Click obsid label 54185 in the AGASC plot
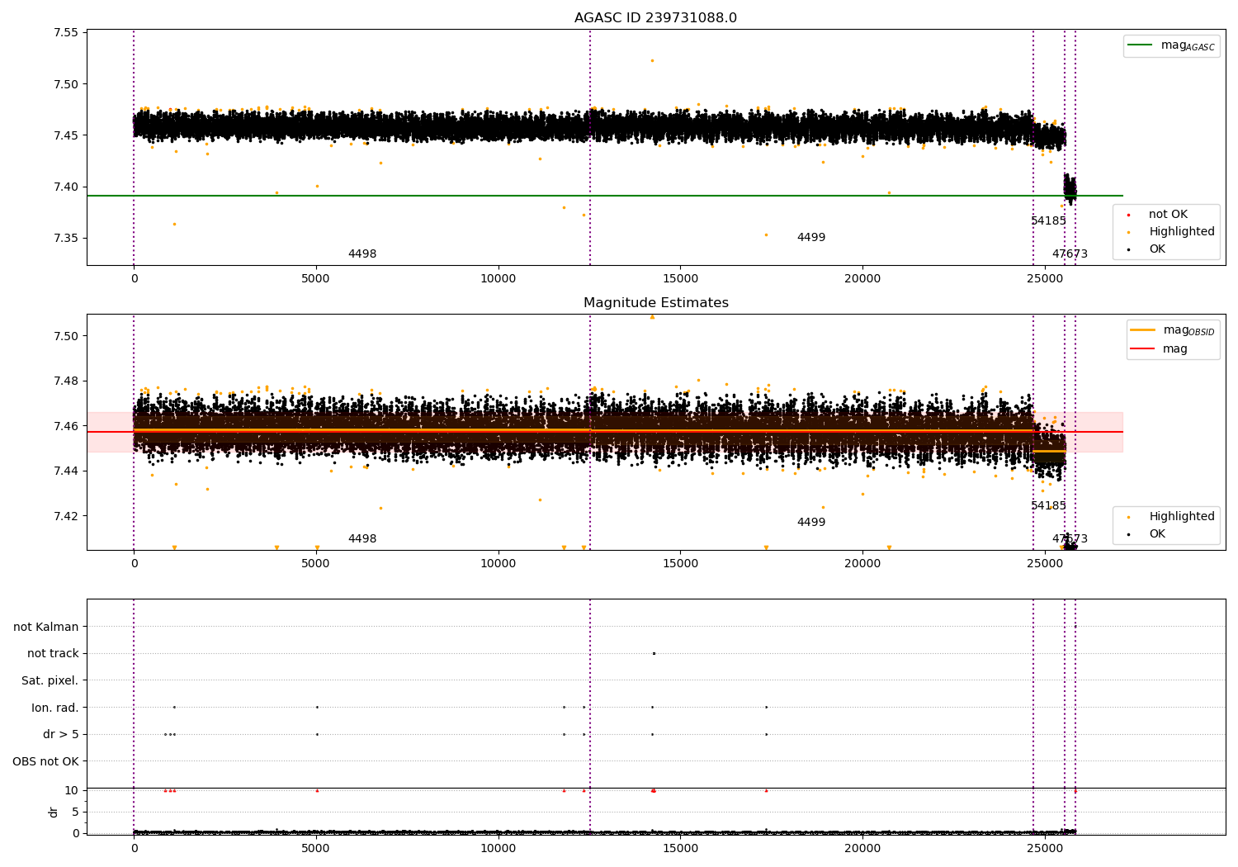The width and height of the screenshot is (1238, 867). click(1048, 221)
